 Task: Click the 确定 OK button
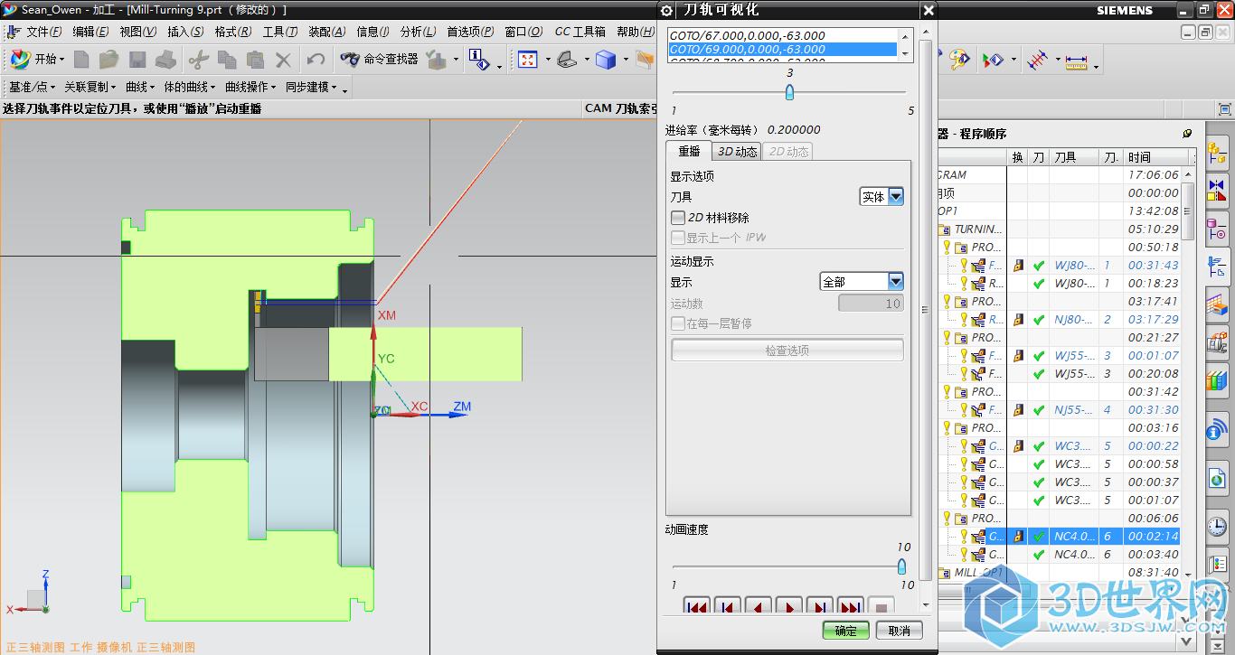point(846,631)
